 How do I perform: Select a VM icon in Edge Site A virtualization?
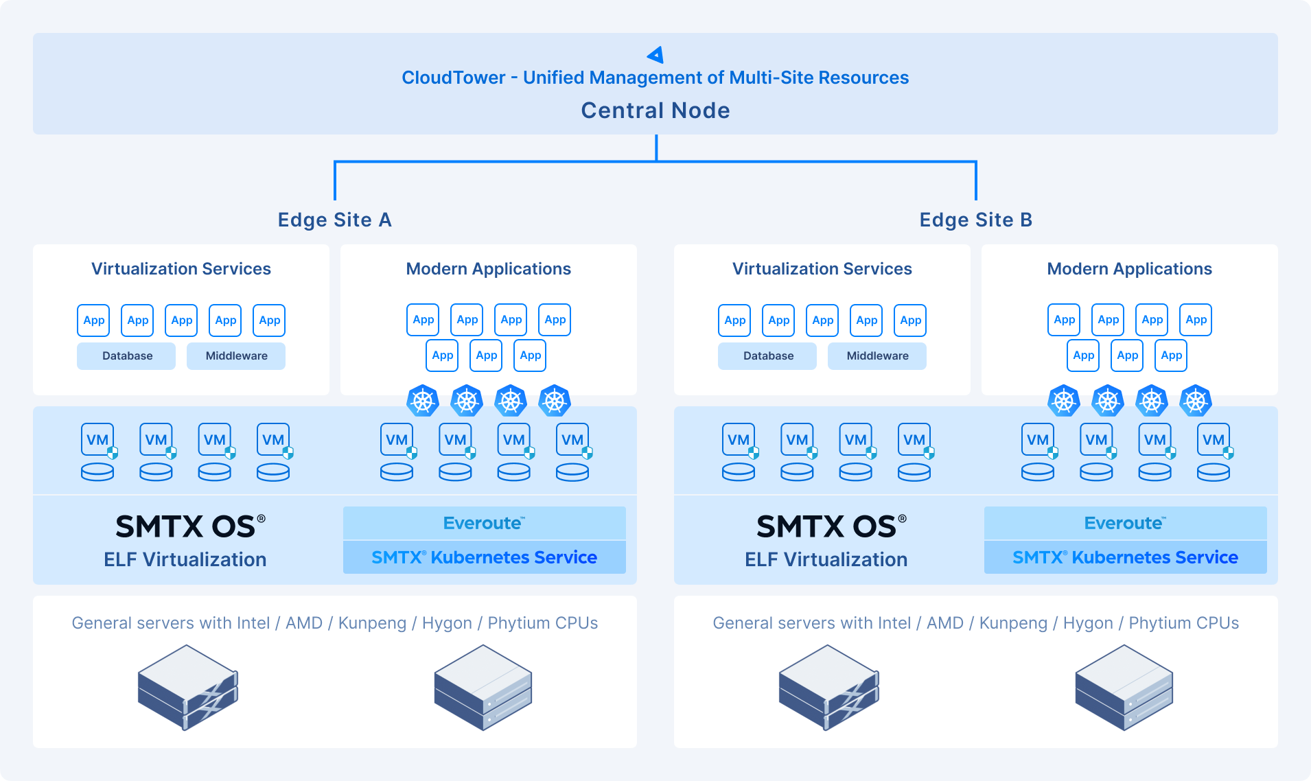tap(96, 439)
